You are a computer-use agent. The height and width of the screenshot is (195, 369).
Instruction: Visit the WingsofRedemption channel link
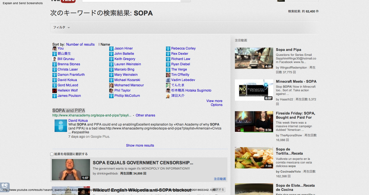293,67
